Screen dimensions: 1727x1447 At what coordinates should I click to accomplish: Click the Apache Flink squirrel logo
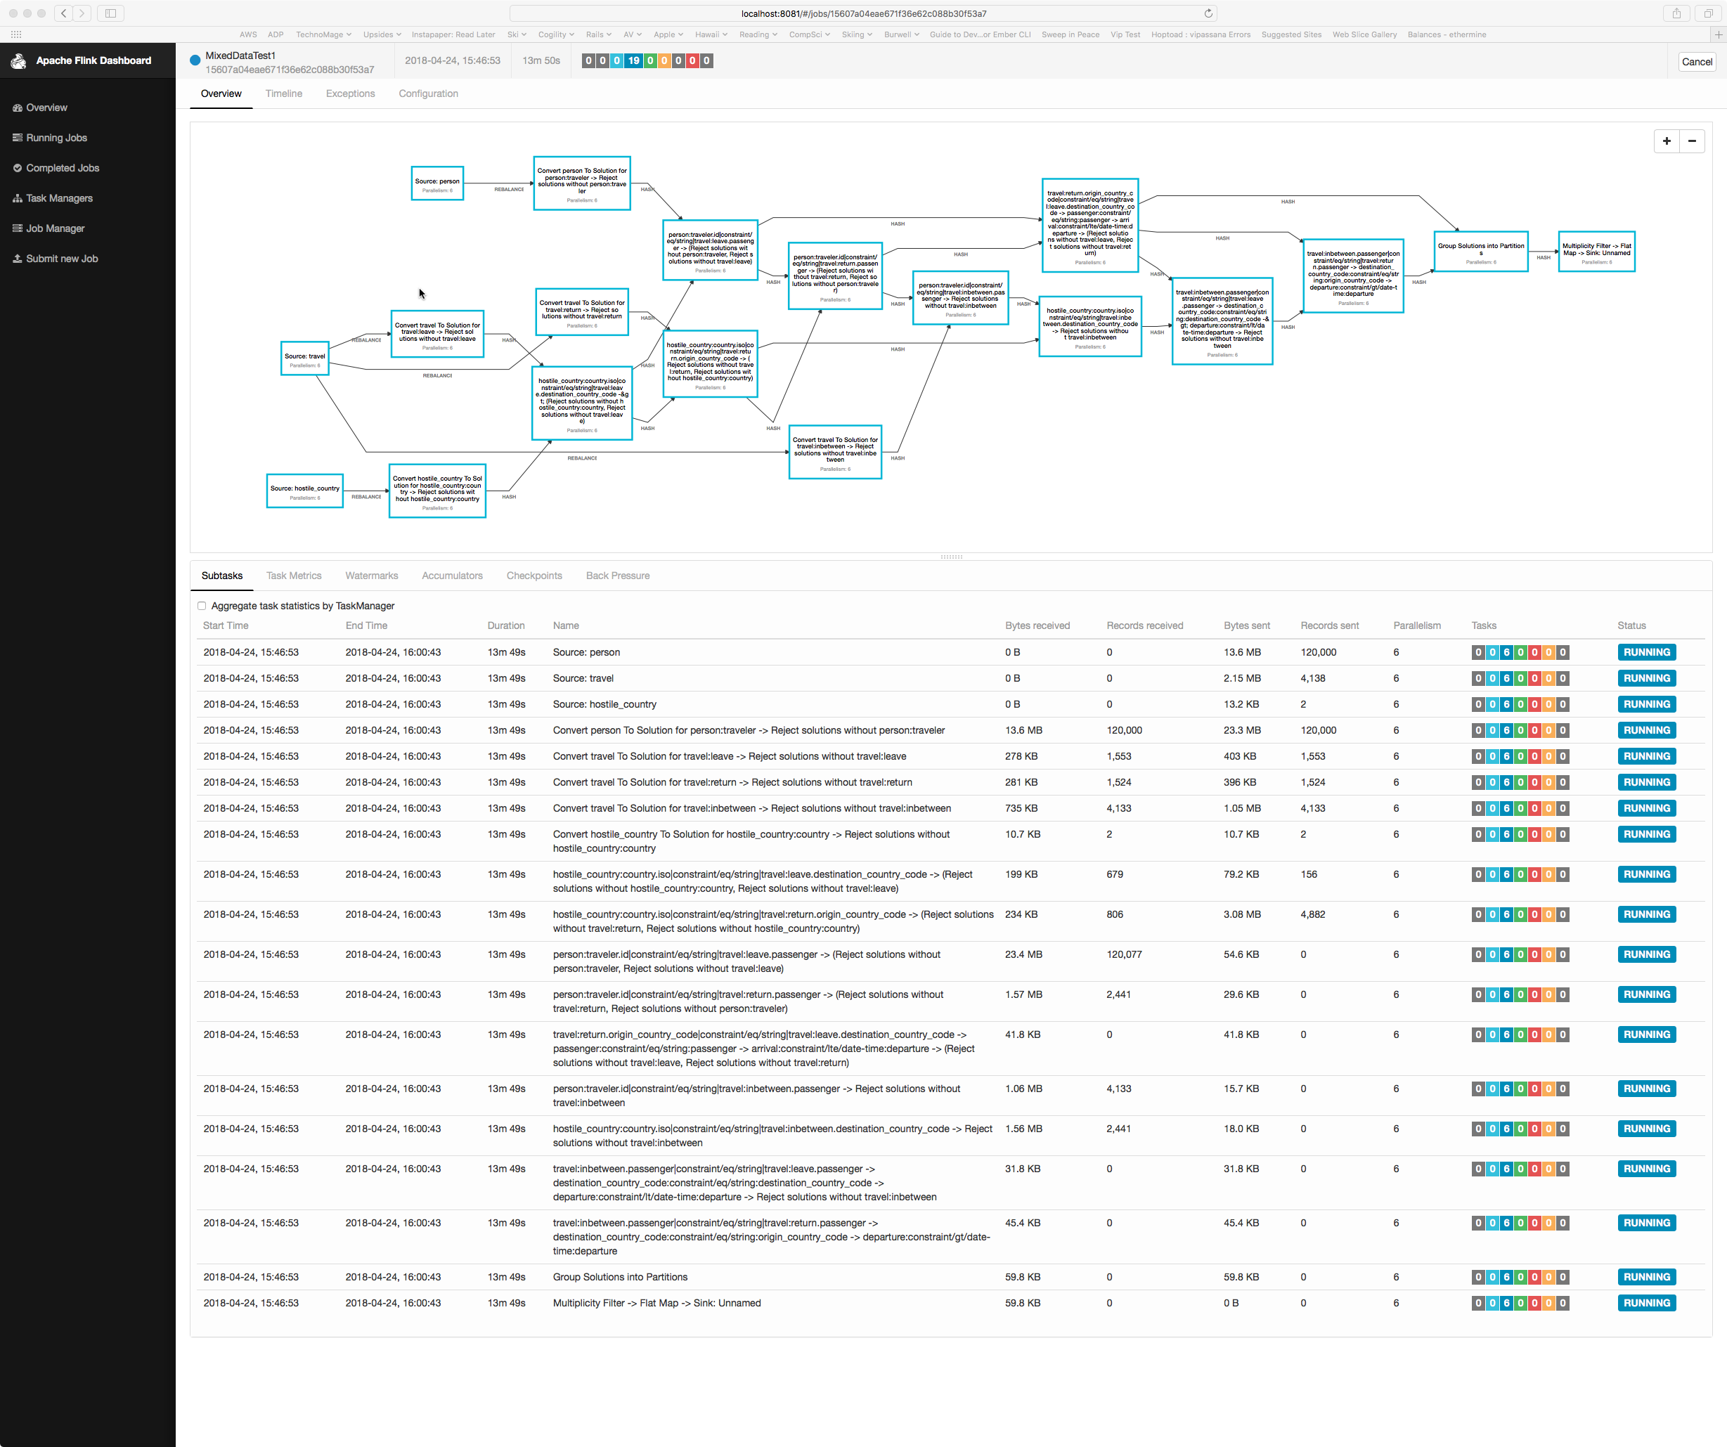18,61
